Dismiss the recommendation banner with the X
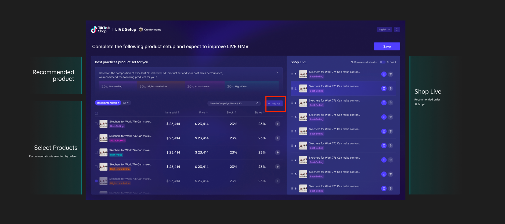 [x=277, y=72]
